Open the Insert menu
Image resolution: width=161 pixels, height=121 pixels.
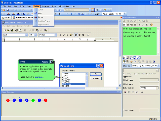(x=29, y=6)
